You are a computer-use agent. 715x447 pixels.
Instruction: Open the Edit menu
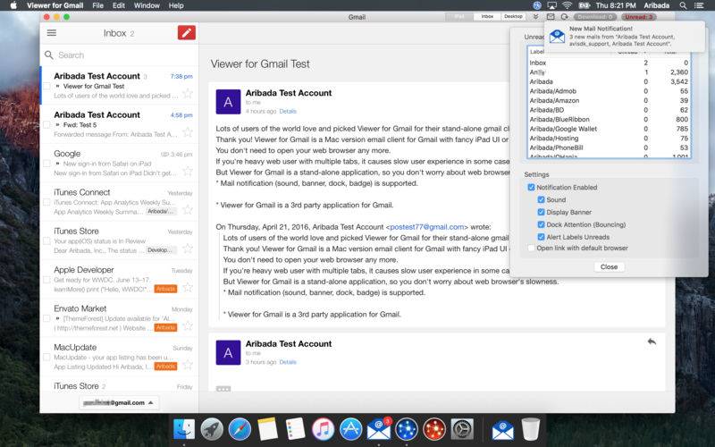[119, 5]
